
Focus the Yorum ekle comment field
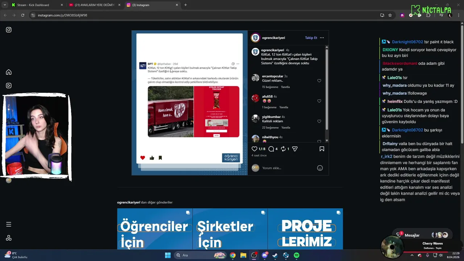point(288,168)
